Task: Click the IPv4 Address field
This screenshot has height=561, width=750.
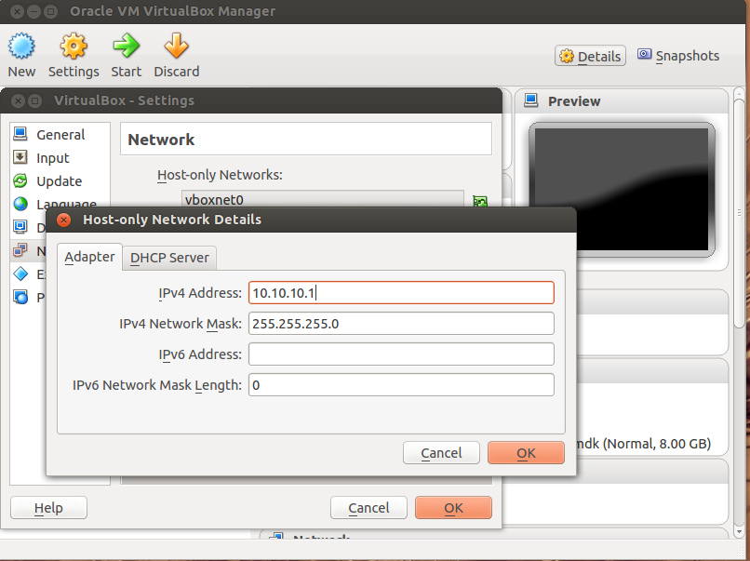Action: click(401, 293)
